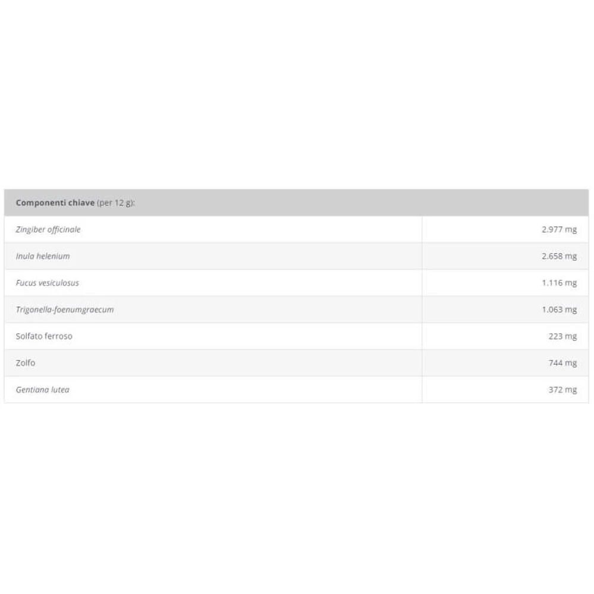This screenshot has width=594, height=594.
Task: Click the blank area of the Solfato ferroso row
Action: tap(247, 336)
